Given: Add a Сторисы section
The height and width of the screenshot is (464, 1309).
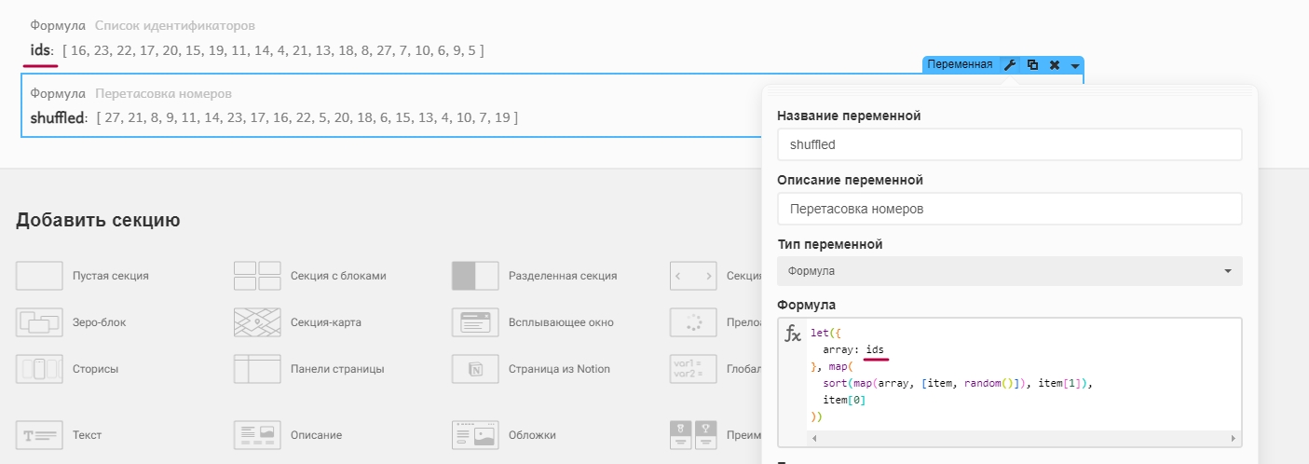Looking at the screenshot, I should 67,369.
